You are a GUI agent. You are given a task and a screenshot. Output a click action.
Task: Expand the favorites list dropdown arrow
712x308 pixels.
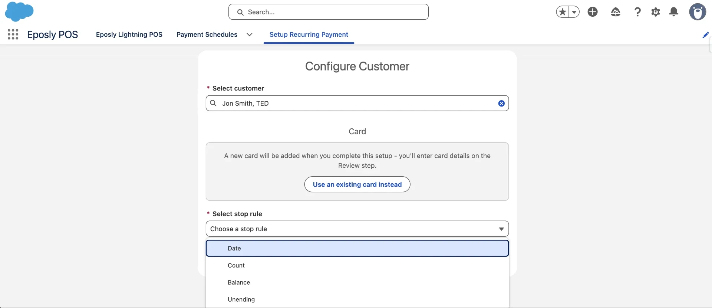coord(574,12)
